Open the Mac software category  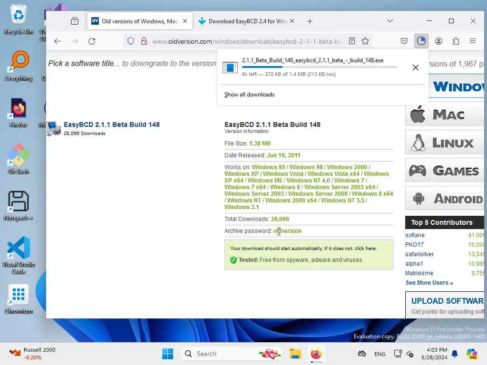445,115
